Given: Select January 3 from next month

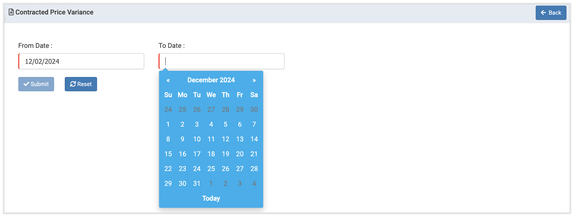Looking at the screenshot, I should click(240, 184).
